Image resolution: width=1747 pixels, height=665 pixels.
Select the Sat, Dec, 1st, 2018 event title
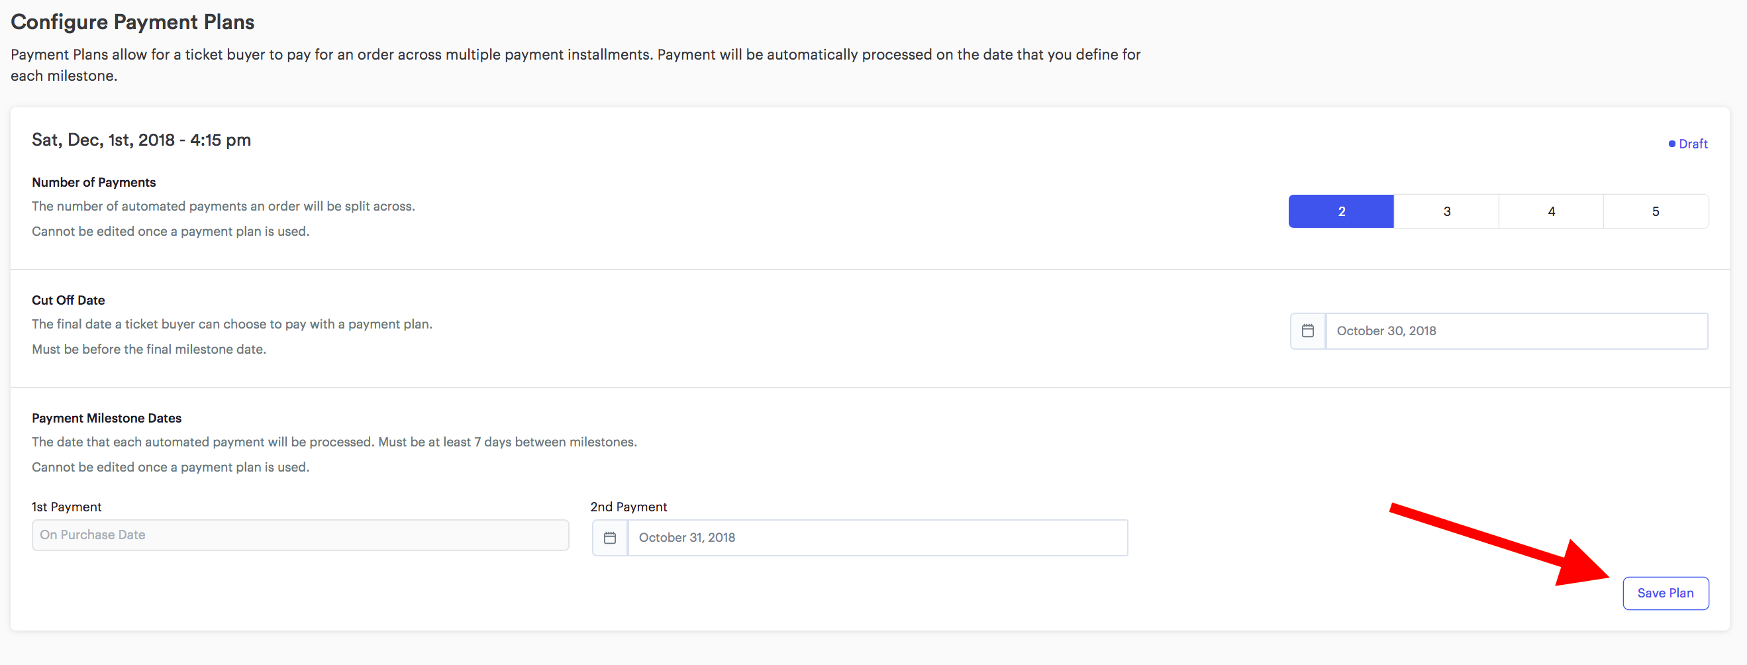[141, 140]
